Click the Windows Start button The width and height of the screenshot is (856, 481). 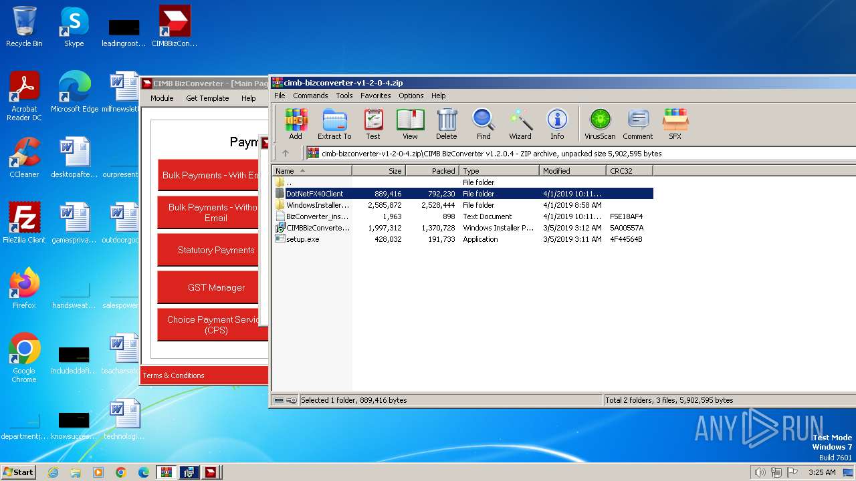(19, 472)
